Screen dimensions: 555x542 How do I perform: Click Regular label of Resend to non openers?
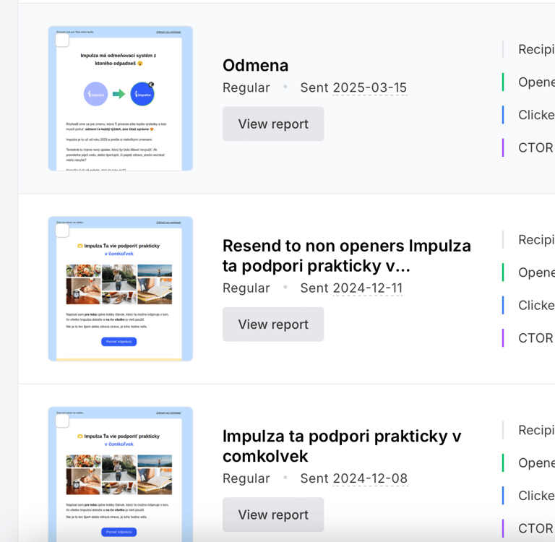click(x=246, y=288)
